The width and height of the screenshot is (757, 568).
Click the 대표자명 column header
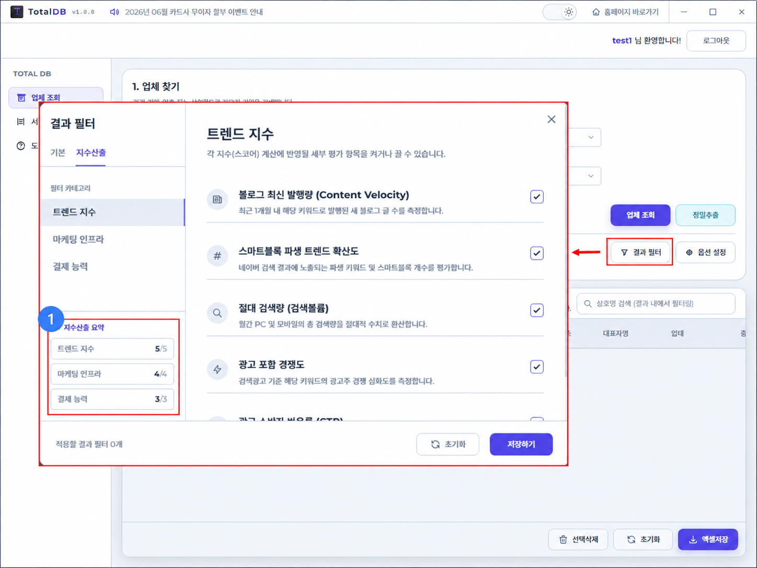615,333
